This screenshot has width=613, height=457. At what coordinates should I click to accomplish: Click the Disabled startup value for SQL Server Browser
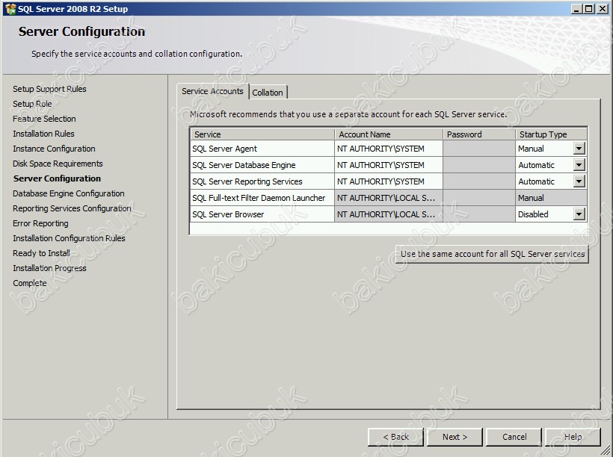click(533, 214)
